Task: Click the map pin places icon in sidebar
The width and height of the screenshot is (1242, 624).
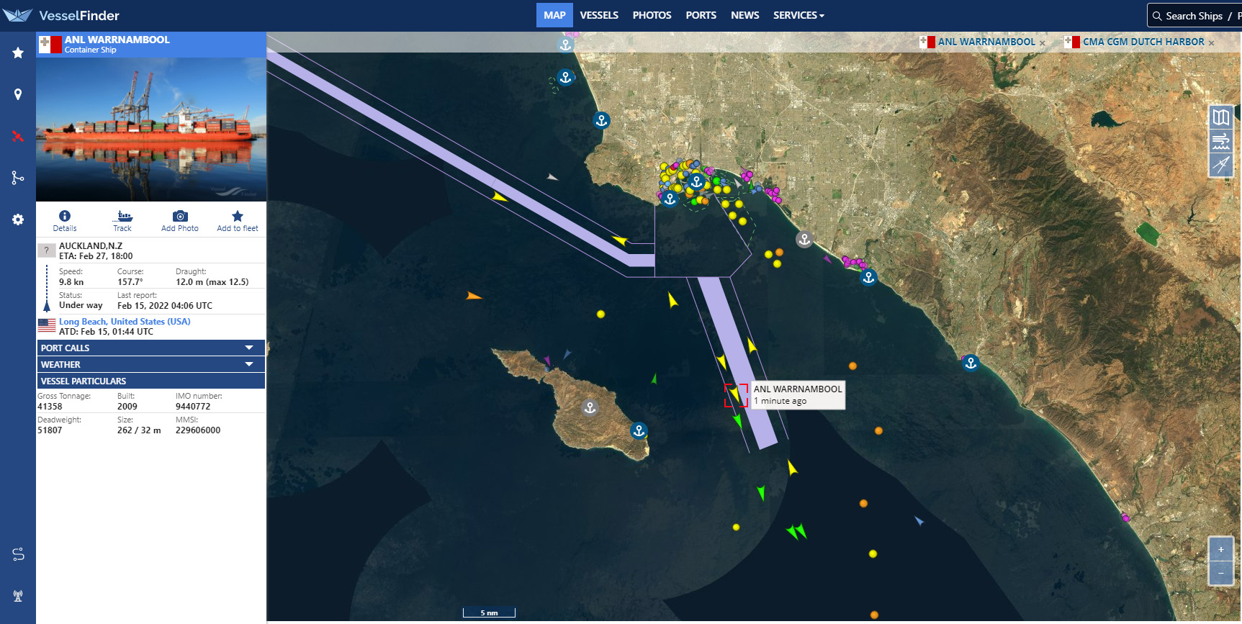Action: tap(18, 94)
